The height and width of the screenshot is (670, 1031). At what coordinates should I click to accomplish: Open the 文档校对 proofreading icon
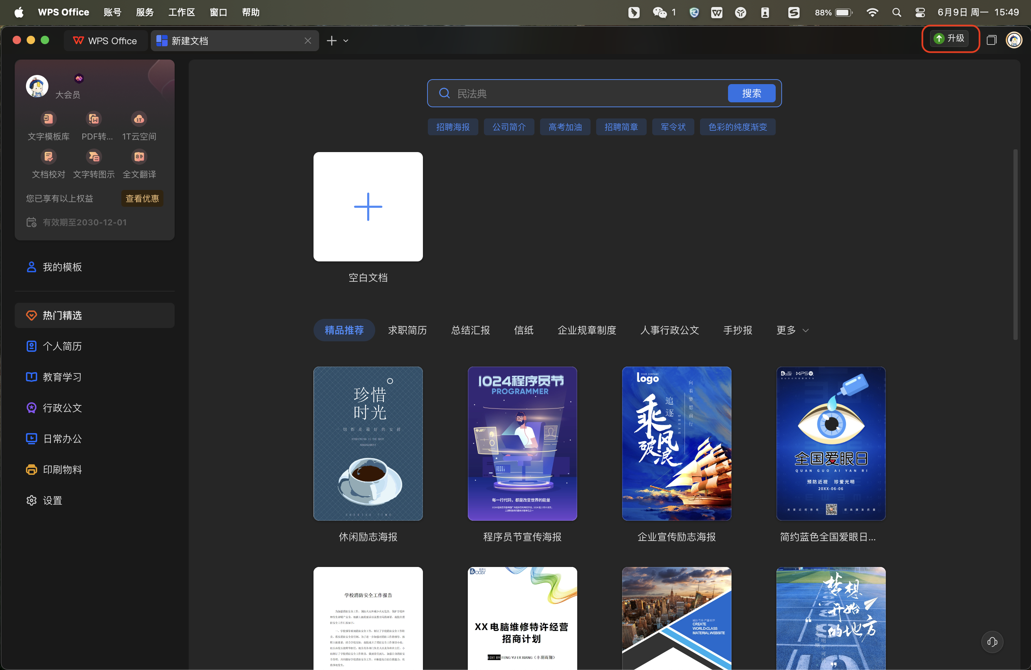48,157
